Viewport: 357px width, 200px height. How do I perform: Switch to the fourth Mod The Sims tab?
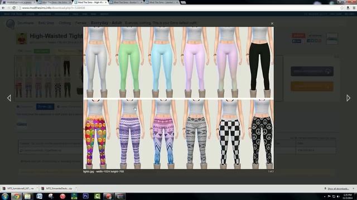[126, 2]
